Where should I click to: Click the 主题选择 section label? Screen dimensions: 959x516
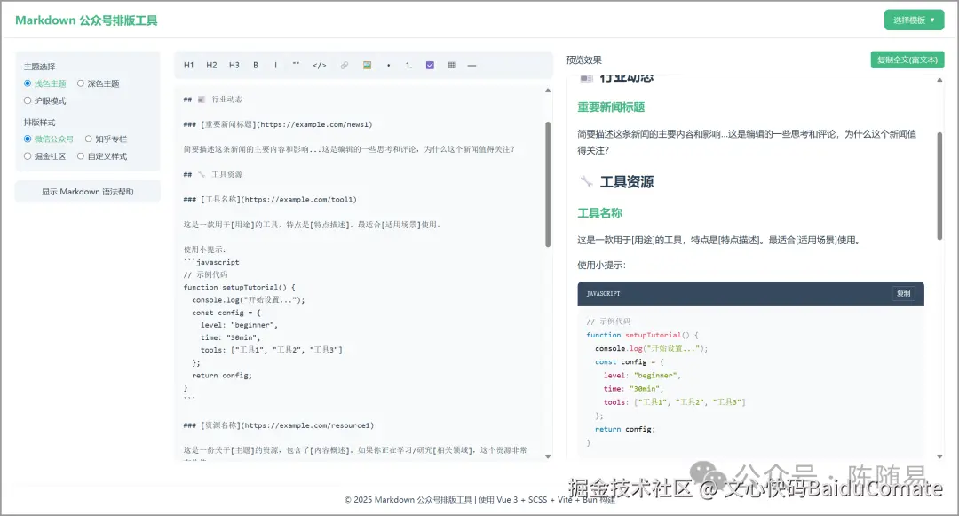40,67
